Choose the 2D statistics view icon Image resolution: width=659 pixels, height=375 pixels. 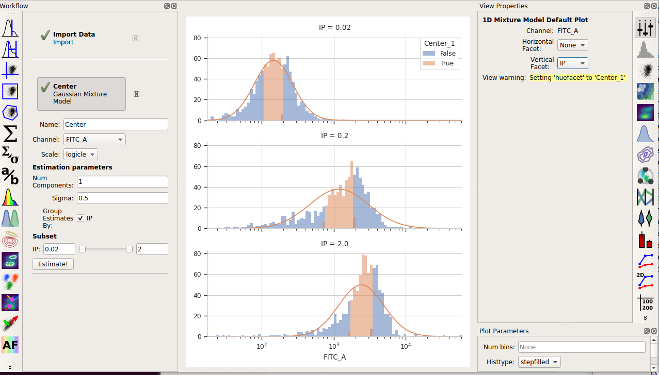tap(645, 281)
